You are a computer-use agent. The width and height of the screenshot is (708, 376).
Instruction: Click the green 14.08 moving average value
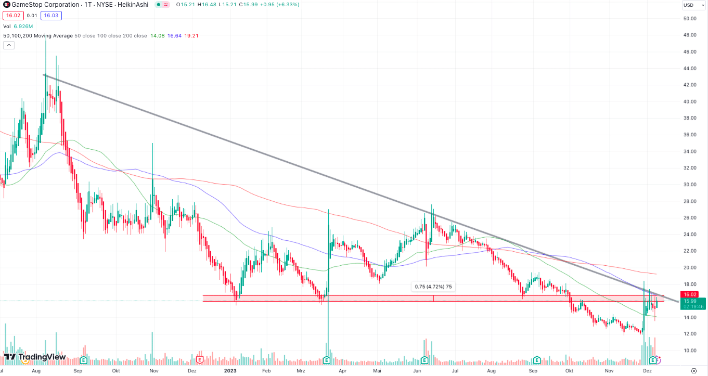point(157,35)
